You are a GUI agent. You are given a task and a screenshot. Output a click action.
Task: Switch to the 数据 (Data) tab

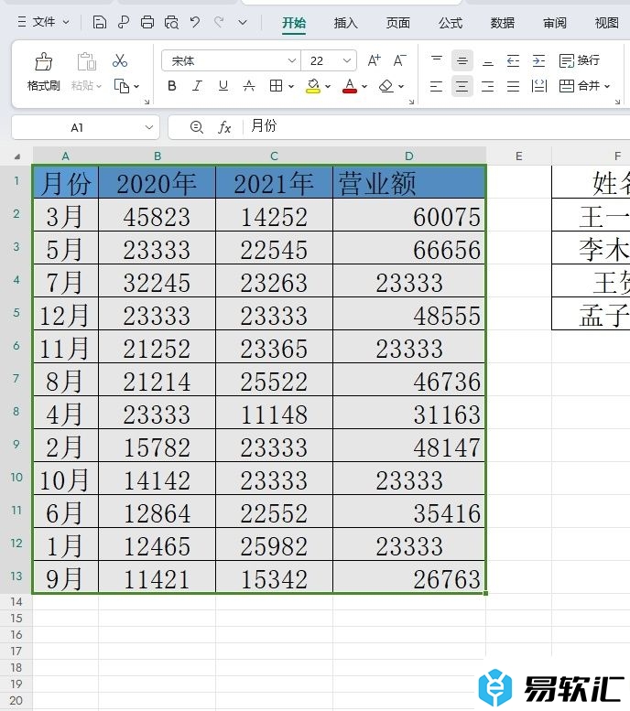(x=503, y=23)
